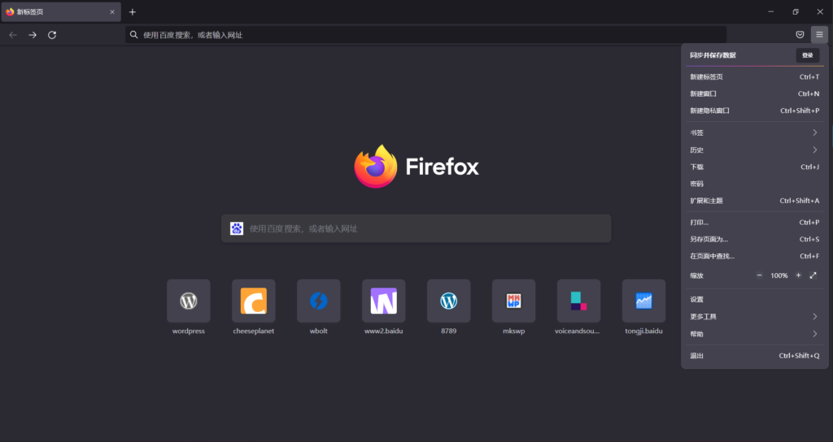
Task: Minimize the Firefox window
Action: [x=771, y=11]
